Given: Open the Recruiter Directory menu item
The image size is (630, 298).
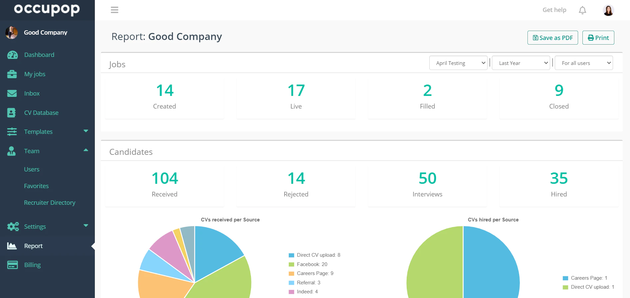Looking at the screenshot, I should tap(50, 203).
